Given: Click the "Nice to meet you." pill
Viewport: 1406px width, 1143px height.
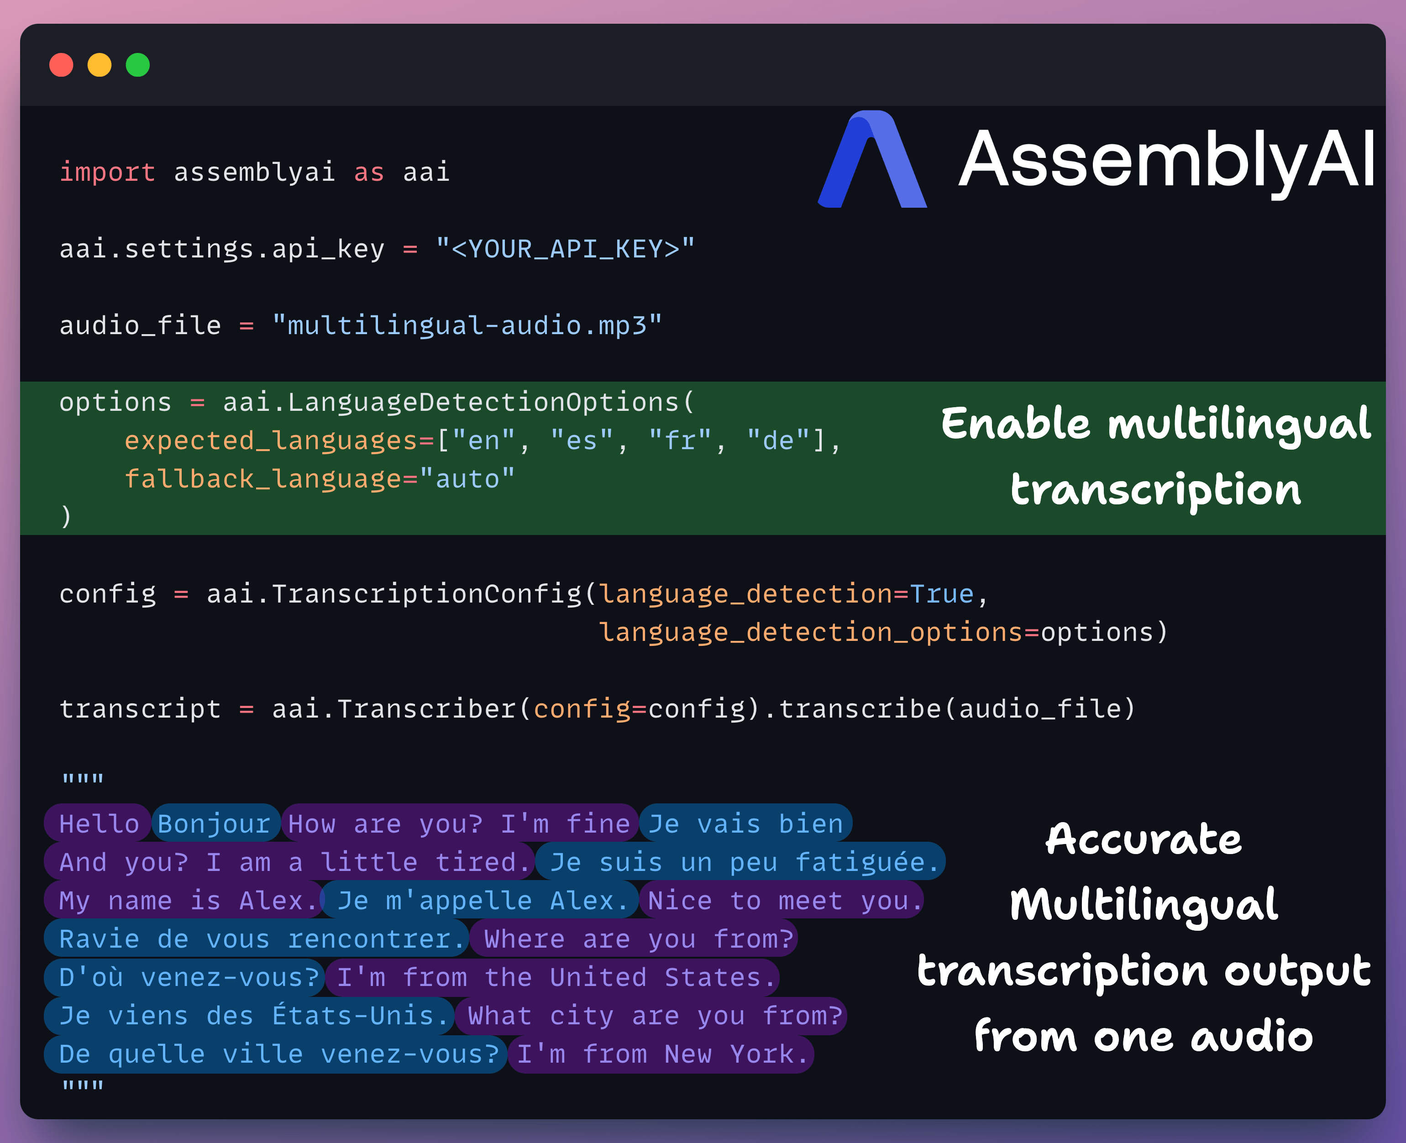Looking at the screenshot, I should (781, 900).
